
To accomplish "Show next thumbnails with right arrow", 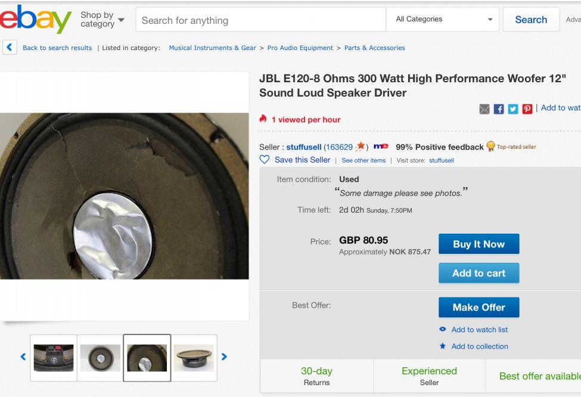I will tap(224, 357).
